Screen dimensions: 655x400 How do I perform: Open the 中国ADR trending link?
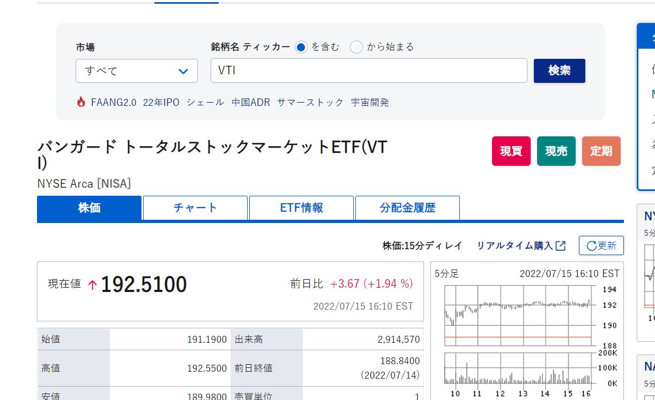[251, 102]
